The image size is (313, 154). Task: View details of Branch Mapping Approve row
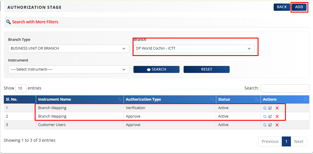(x=265, y=116)
